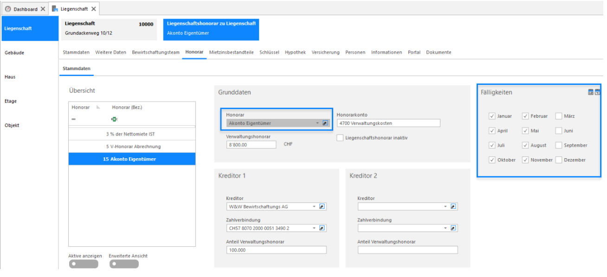Viewport: 607px width, 277px height.
Task: Close the Liegenschaft document tab
Action: 93,9
